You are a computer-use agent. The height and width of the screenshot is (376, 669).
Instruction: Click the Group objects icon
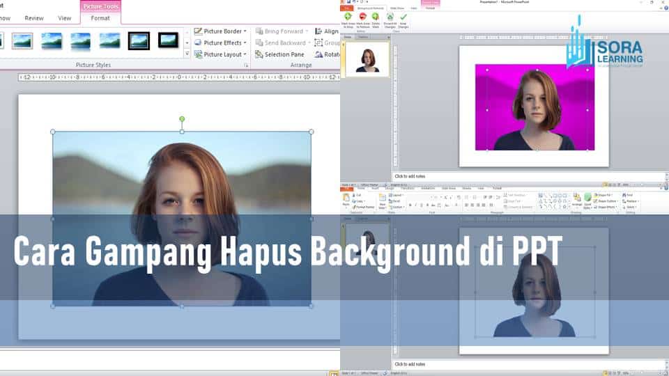[x=318, y=42]
